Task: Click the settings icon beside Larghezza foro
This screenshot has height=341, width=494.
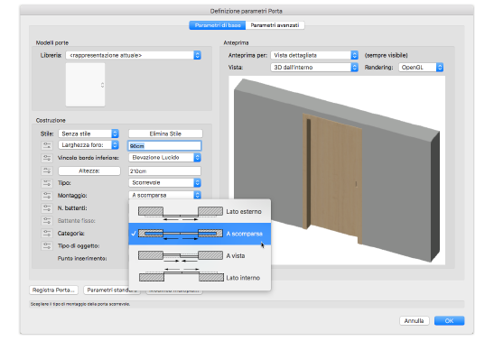Action: [x=47, y=145]
